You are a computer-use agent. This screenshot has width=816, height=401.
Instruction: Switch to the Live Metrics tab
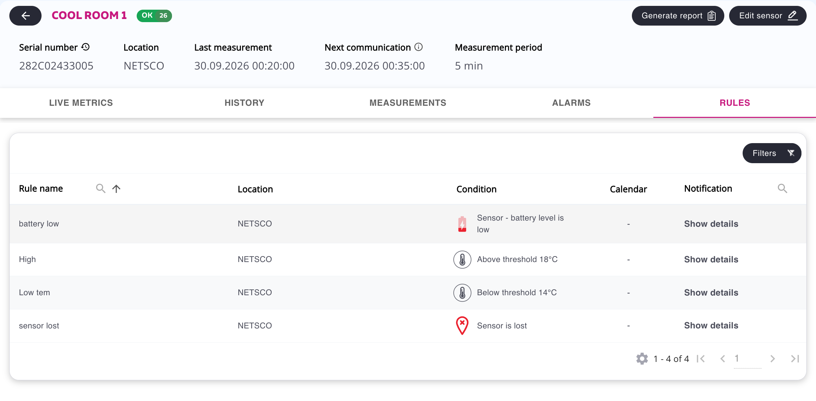click(81, 103)
